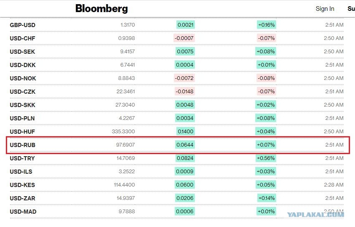Open the USD-KES currency pair
This screenshot has width=355, height=227.
(x=23, y=185)
